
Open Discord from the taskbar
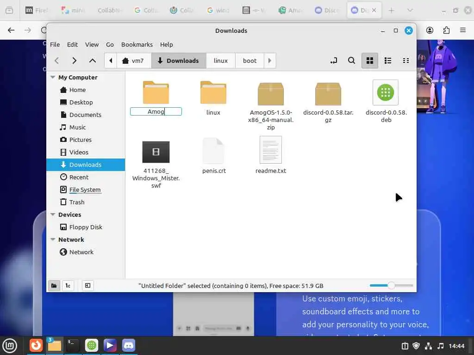(x=129, y=345)
